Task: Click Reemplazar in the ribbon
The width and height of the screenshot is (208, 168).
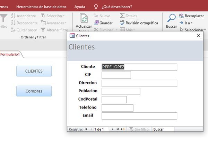Action: point(191,16)
